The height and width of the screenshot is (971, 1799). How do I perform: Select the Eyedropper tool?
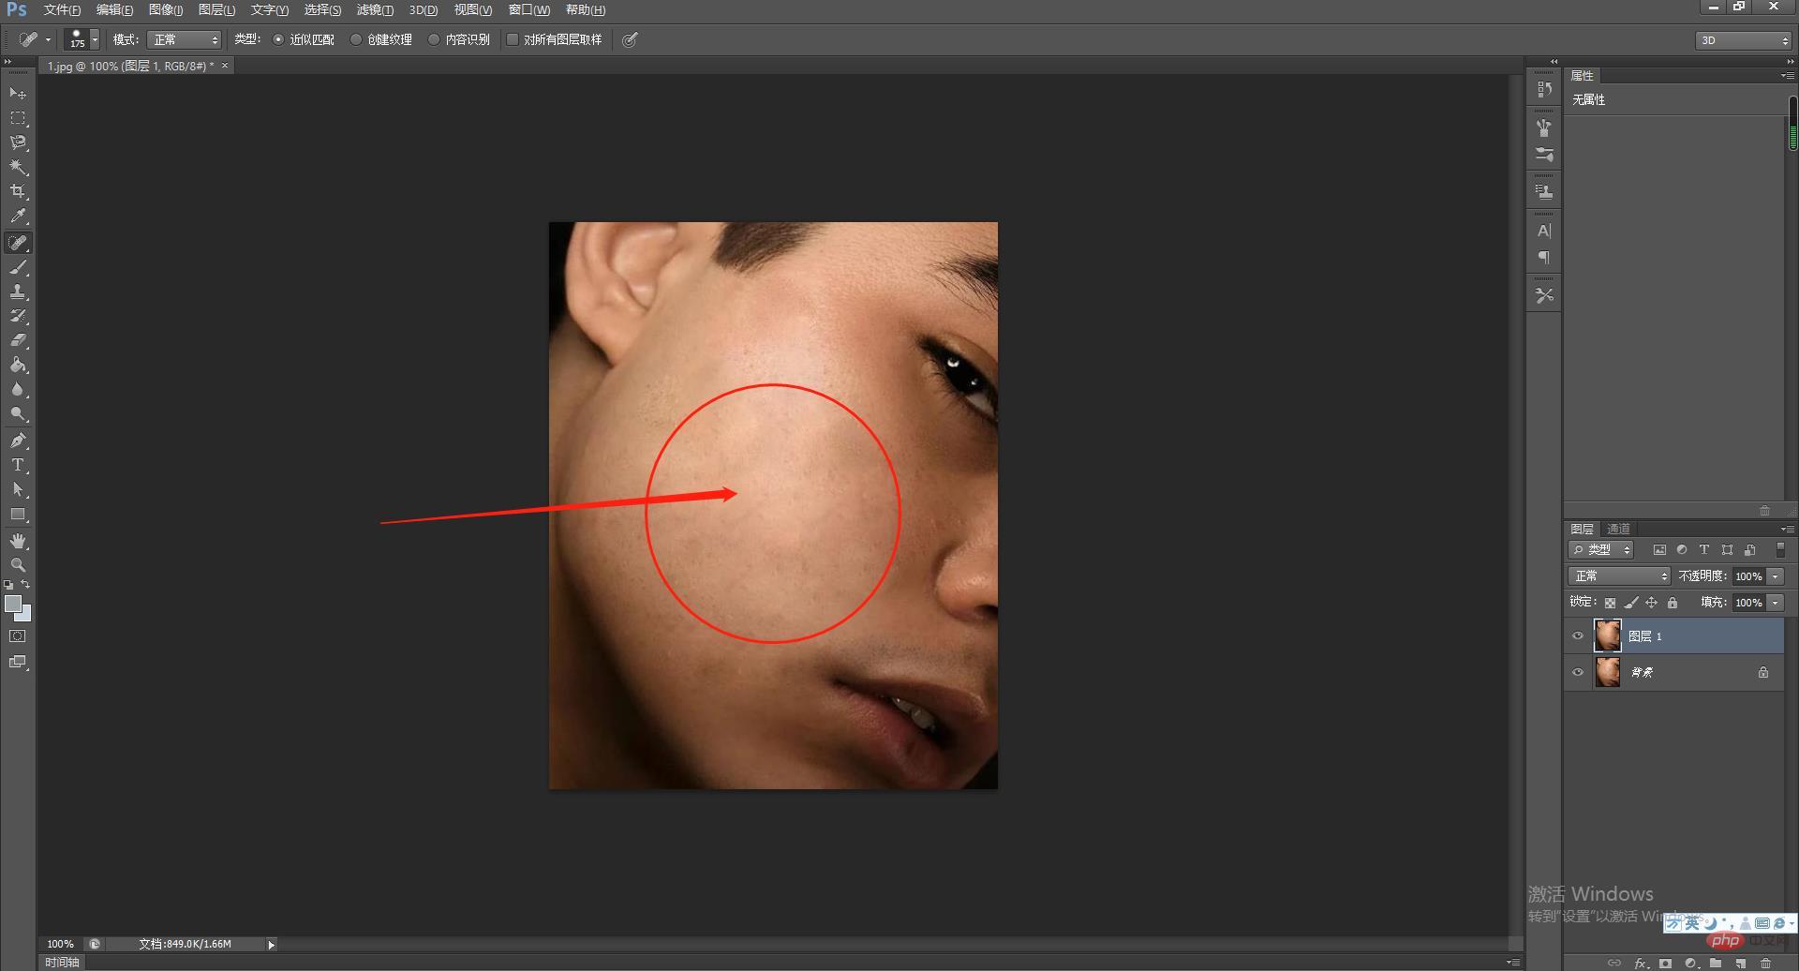(x=18, y=217)
